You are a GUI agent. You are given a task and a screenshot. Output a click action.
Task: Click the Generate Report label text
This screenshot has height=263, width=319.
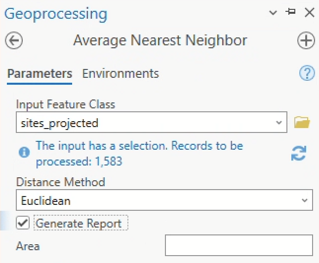click(x=79, y=224)
